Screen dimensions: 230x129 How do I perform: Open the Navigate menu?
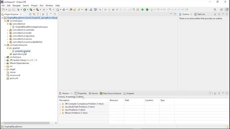coord(17,5)
